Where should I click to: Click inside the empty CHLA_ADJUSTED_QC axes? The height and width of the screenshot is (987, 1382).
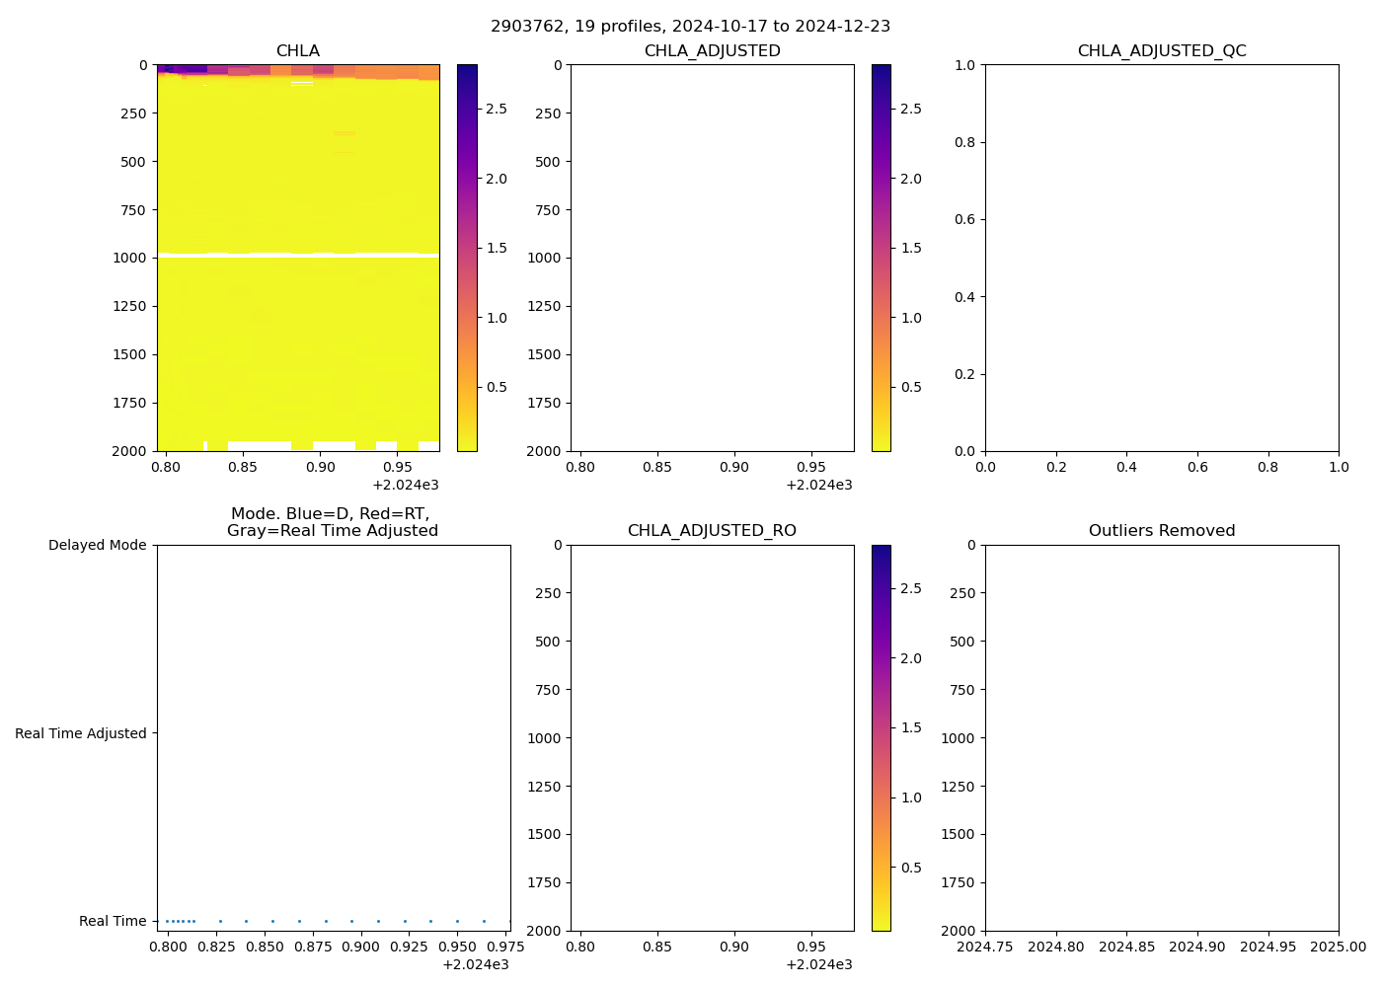pos(1161,258)
